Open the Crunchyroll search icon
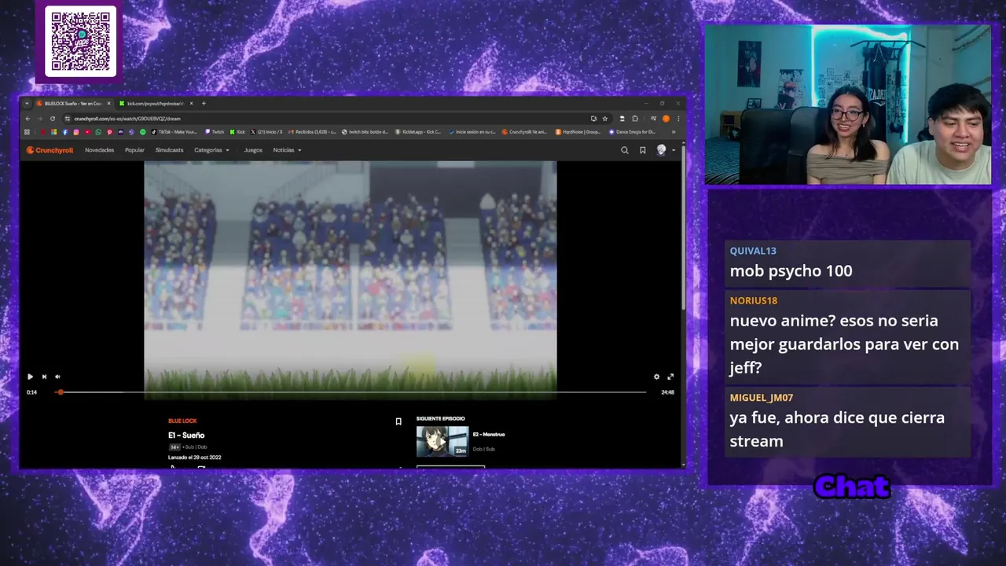Image resolution: width=1006 pixels, height=566 pixels. coord(625,150)
